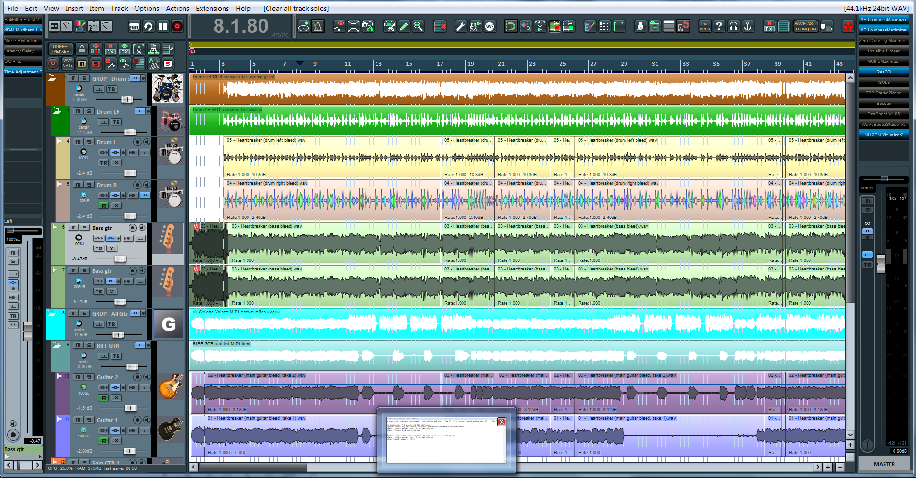The width and height of the screenshot is (916, 478).
Task: Open NUGEN Visualizer2 in master FX
Action: pyautogui.click(x=884, y=135)
